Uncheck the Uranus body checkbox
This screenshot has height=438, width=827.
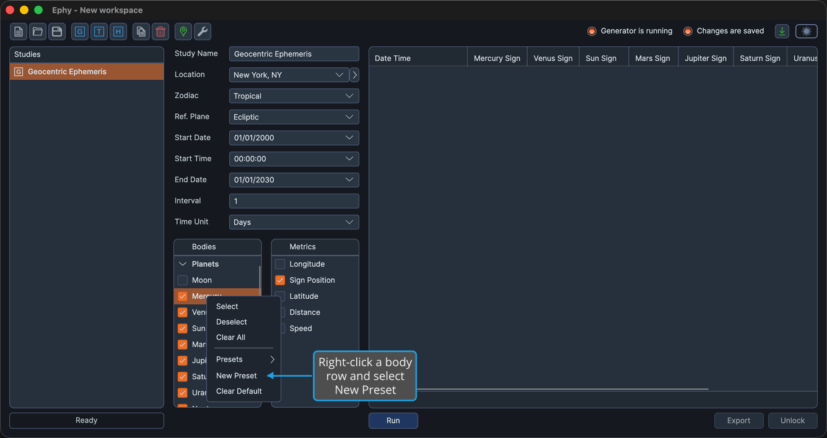pos(183,393)
